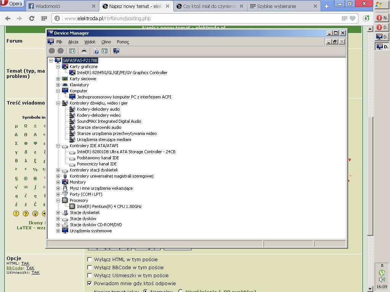
Task: Expand the Karty sieciowe branch
Action: pos(58,79)
